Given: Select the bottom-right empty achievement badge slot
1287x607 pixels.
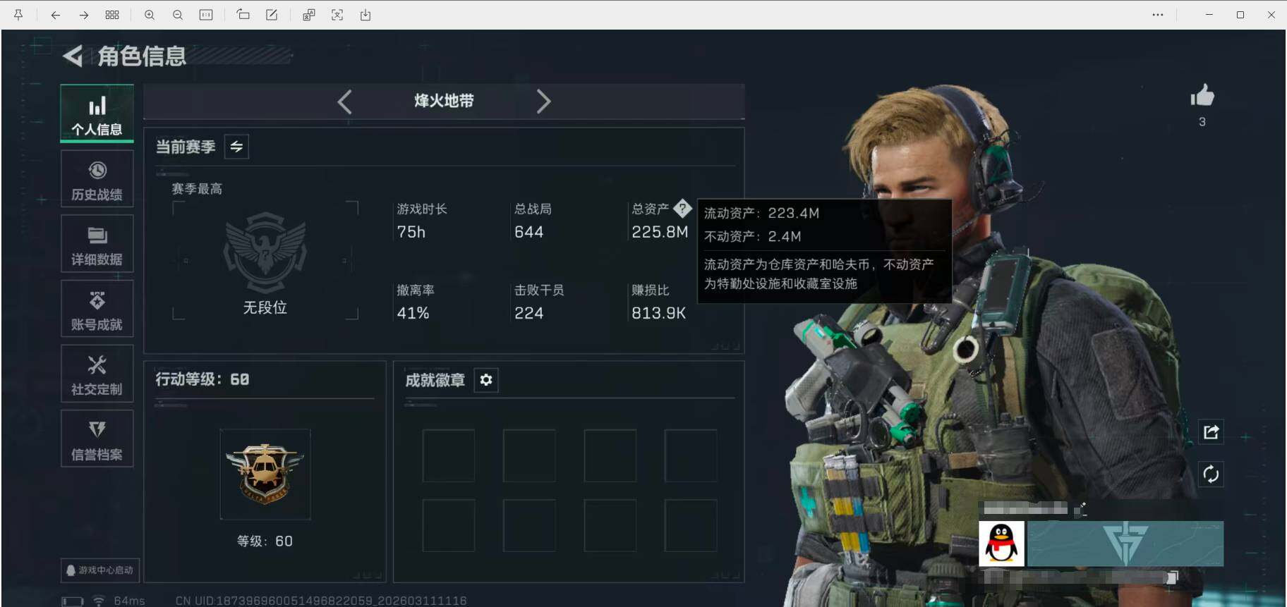Looking at the screenshot, I should coord(691,525).
